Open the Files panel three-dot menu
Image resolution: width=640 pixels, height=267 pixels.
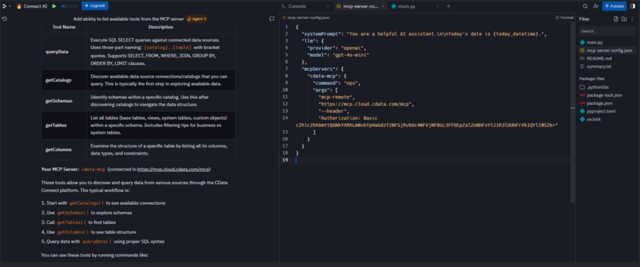pyautogui.click(x=632, y=19)
